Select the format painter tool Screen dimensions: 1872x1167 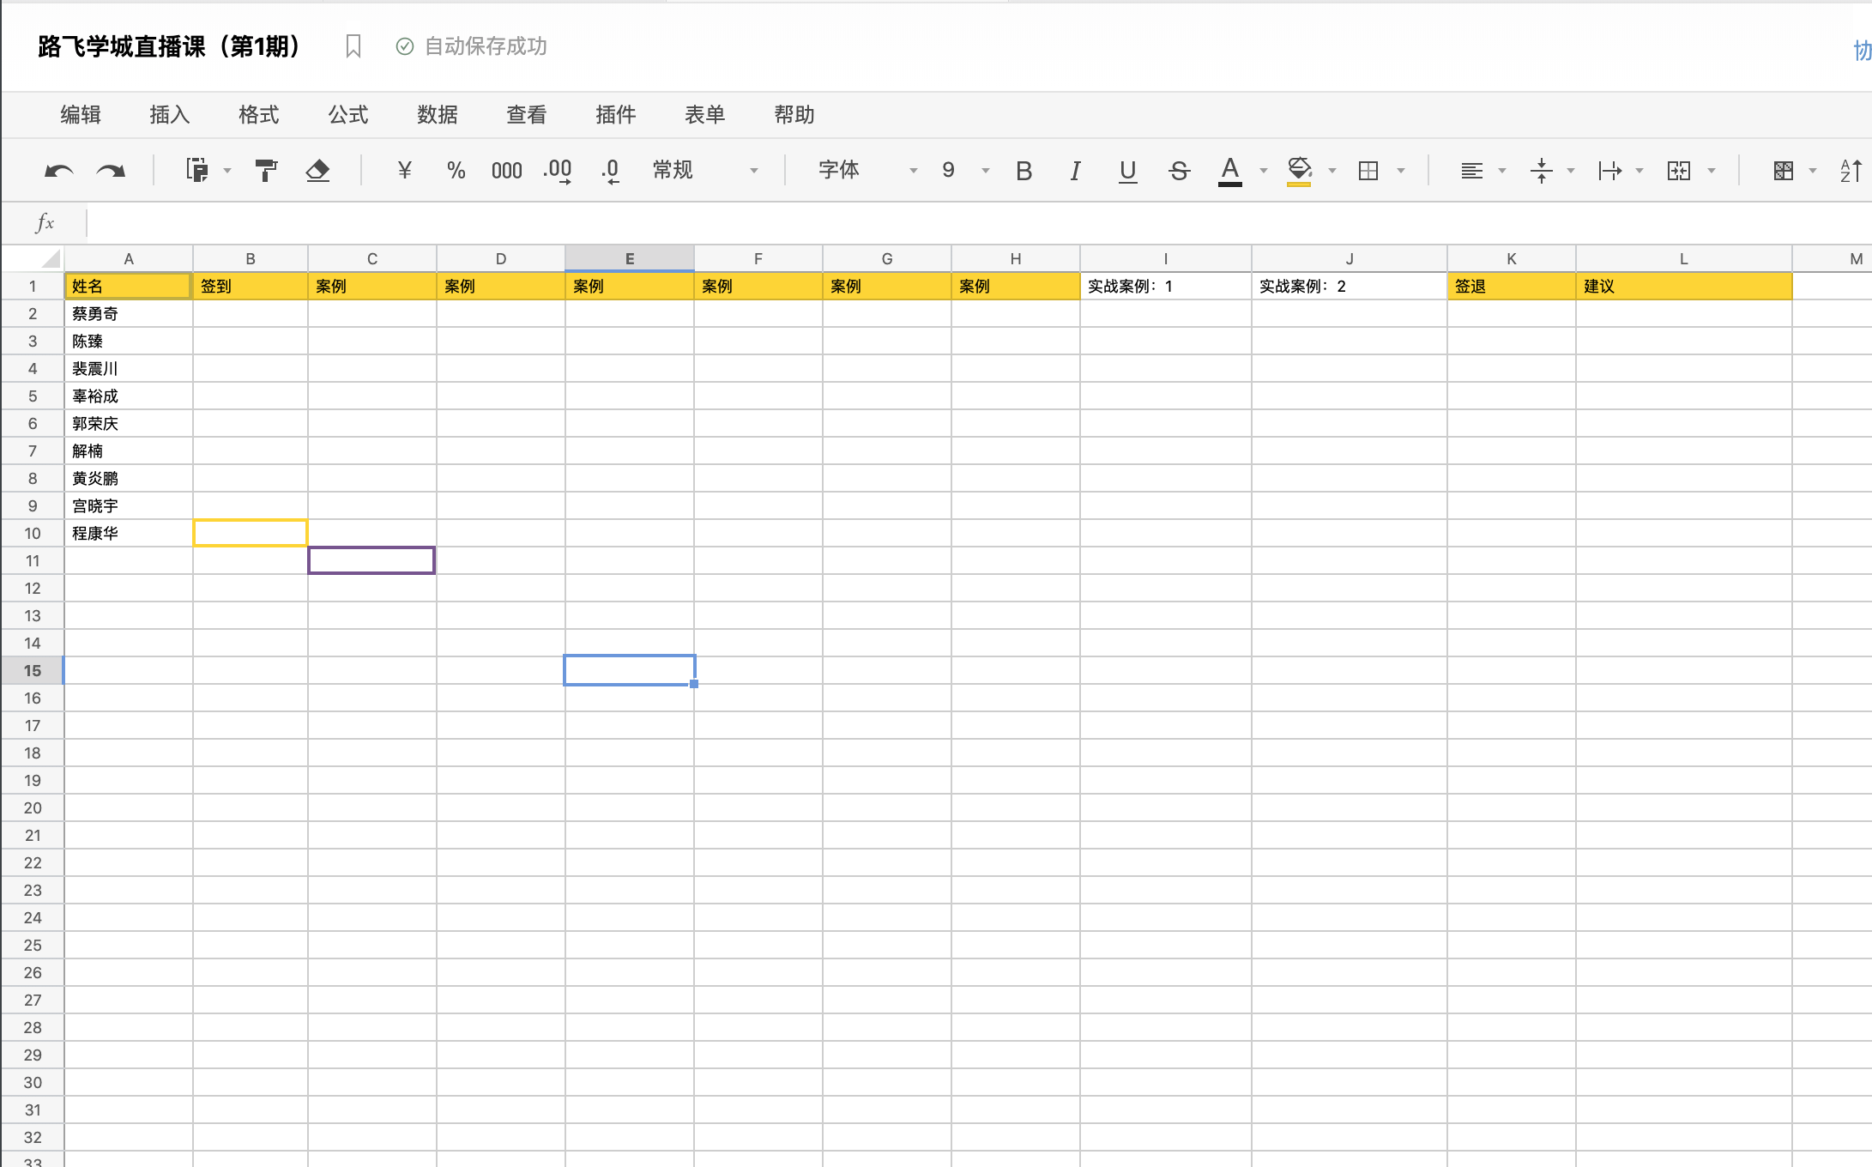(x=266, y=170)
